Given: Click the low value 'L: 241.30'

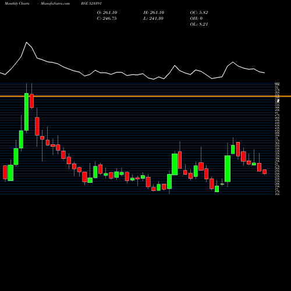Looking at the screenshot, I should [x=153, y=19].
